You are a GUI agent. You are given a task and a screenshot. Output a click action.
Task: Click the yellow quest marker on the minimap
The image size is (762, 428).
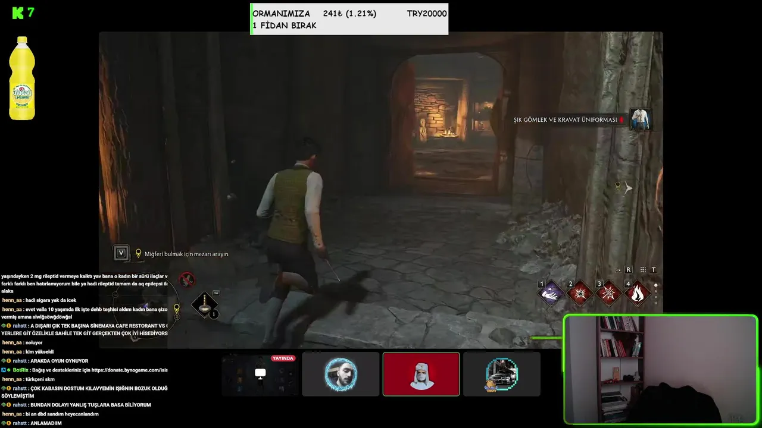[176, 309]
